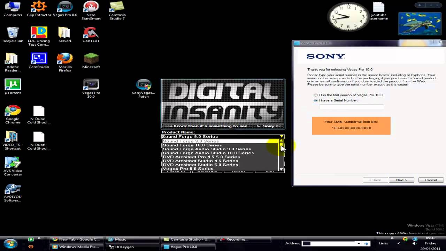Launch the CamStudio desktop shortcut
This screenshot has width=446, height=251.
[39, 61]
